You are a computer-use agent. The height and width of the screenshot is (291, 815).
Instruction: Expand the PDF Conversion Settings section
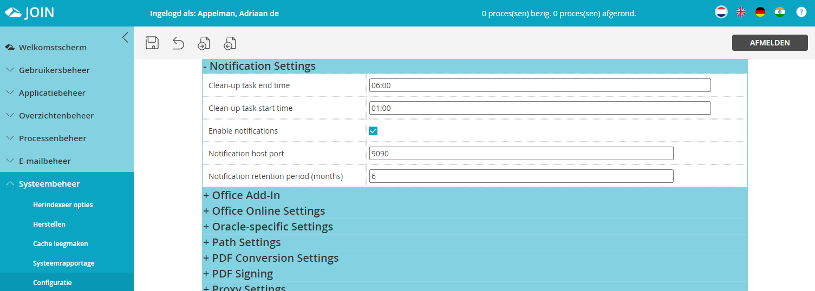(x=271, y=258)
